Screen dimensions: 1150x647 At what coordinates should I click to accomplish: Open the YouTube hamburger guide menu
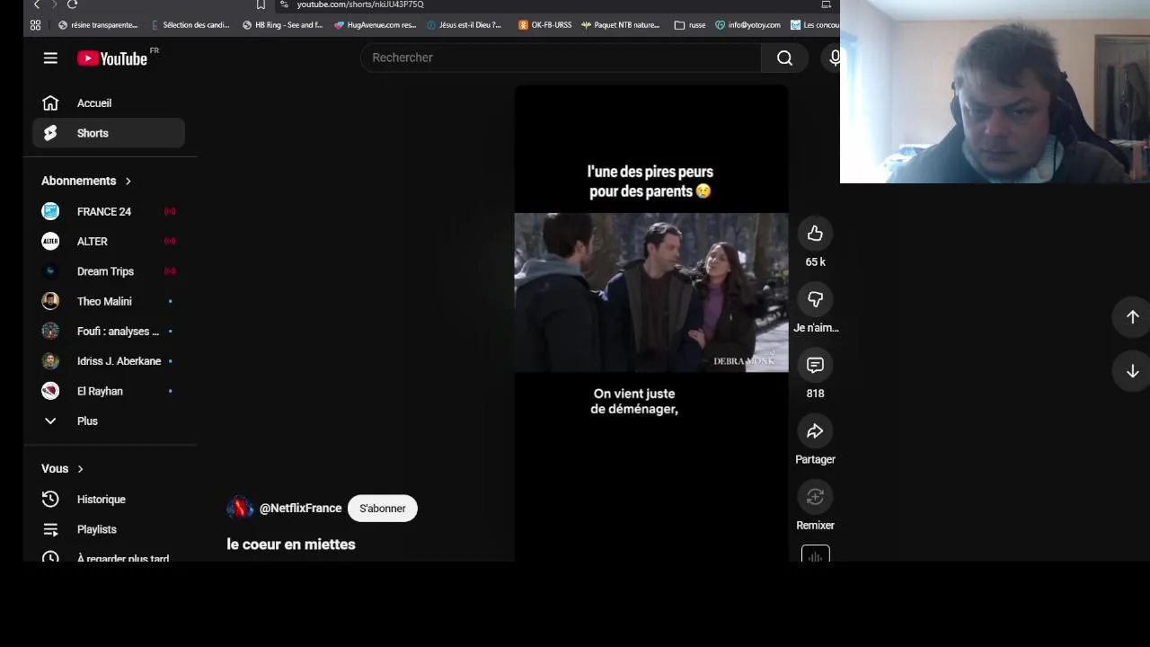(x=50, y=58)
